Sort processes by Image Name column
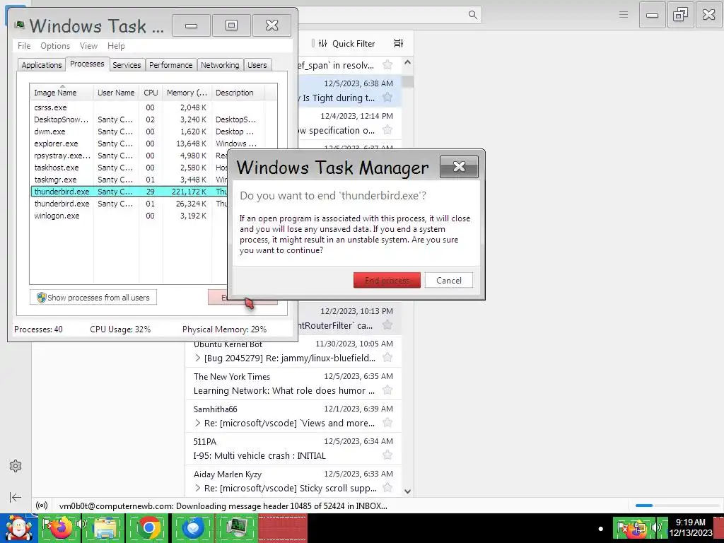The width and height of the screenshot is (724, 543). 62,93
